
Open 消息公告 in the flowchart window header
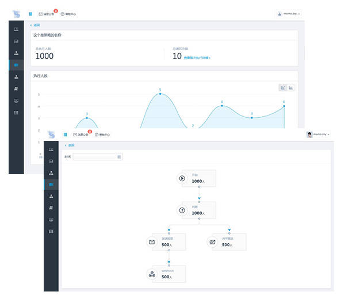81,135
